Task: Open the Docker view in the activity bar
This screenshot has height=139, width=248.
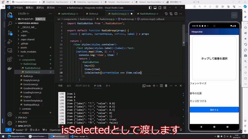Action: (x=10, y=68)
